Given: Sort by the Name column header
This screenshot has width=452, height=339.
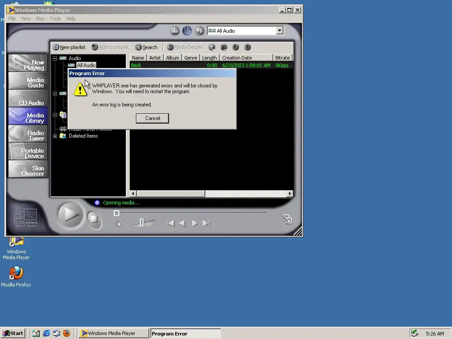Looking at the screenshot, I should (x=138, y=58).
